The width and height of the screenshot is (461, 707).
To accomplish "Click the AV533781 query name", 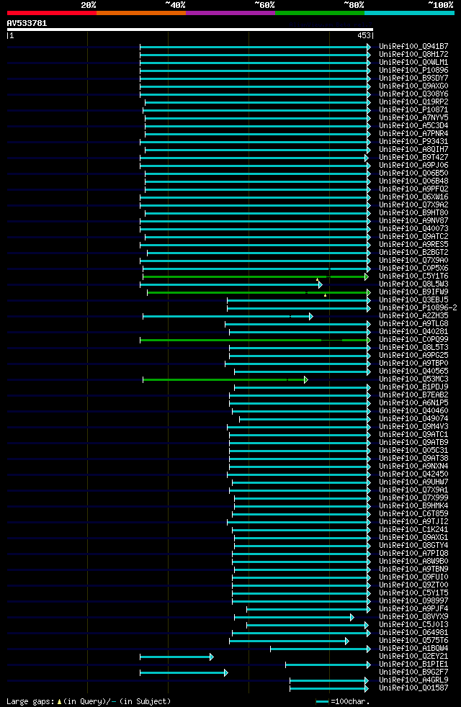I will (27, 23).
